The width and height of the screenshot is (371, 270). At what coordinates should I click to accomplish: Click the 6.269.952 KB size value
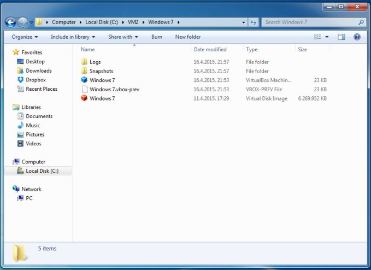pyautogui.click(x=313, y=98)
